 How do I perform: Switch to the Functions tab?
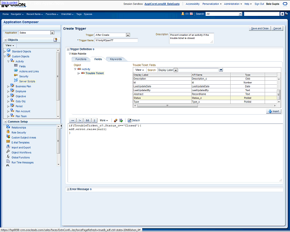(x=81, y=59)
